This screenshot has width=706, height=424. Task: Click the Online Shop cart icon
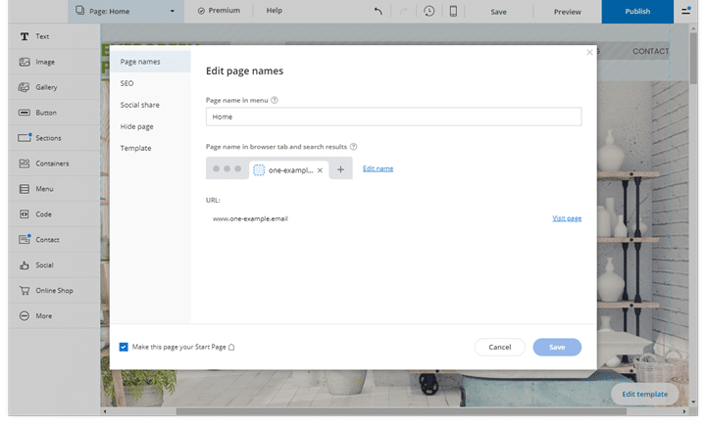point(25,291)
